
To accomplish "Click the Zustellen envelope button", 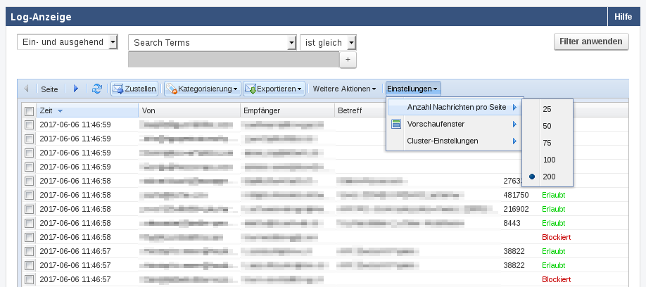I will tap(134, 89).
